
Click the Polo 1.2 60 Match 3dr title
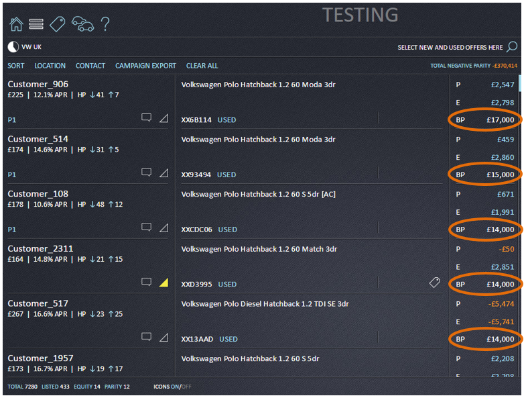(x=259, y=249)
